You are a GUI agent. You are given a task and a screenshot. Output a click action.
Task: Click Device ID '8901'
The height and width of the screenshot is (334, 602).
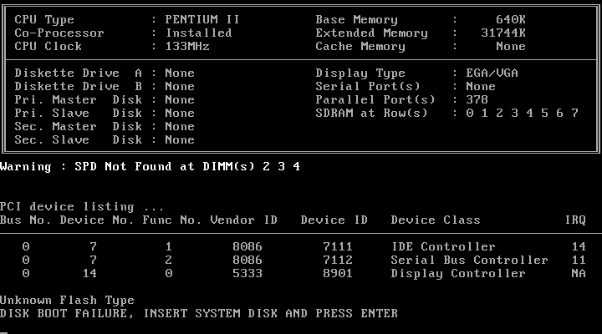338,273
